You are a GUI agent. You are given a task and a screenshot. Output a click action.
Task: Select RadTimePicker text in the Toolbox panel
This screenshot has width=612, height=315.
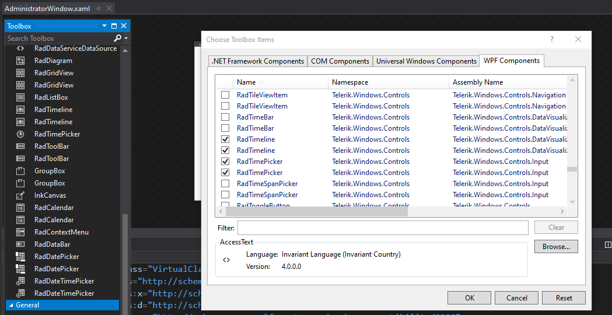coord(57,134)
